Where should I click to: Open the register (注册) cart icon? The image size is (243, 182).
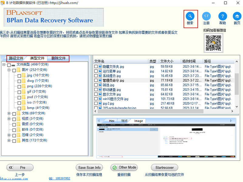pos(206,16)
